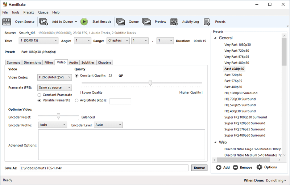Switch to the Summary tab
The image size is (290, 185).
13,63
